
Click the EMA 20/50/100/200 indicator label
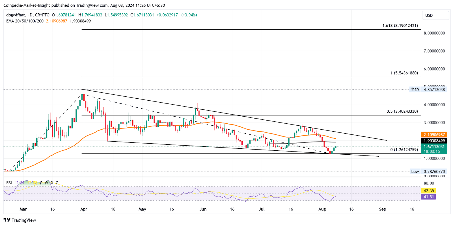point(25,21)
